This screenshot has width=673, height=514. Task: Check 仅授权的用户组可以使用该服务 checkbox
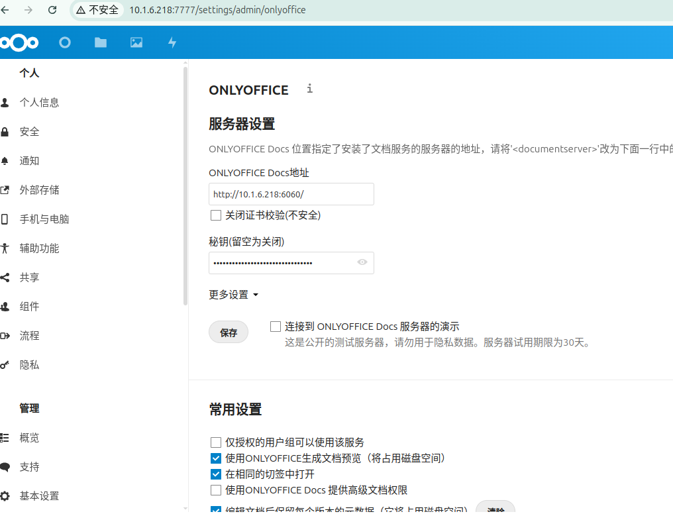(x=216, y=442)
